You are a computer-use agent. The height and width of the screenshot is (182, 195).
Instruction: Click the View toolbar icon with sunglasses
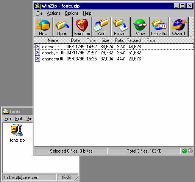[140, 27]
